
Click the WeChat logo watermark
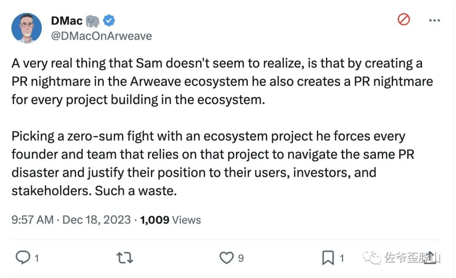pos(373,257)
